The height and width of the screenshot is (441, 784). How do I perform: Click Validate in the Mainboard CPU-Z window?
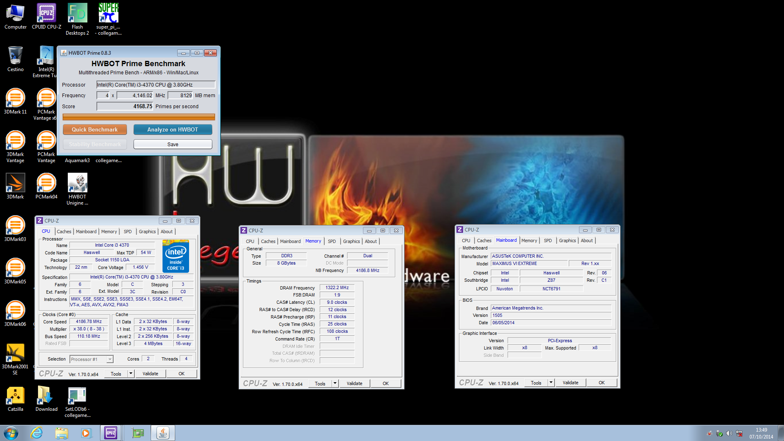point(570,383)
